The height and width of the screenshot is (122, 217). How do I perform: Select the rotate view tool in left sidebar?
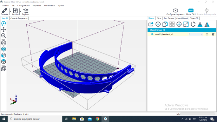coord(3,24)
